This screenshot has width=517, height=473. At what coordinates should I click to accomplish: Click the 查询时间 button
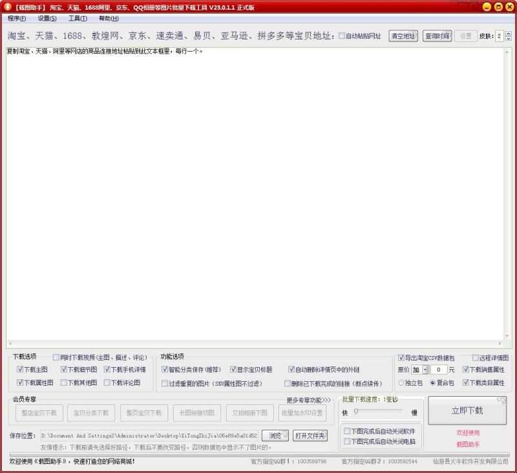[437, 36]
